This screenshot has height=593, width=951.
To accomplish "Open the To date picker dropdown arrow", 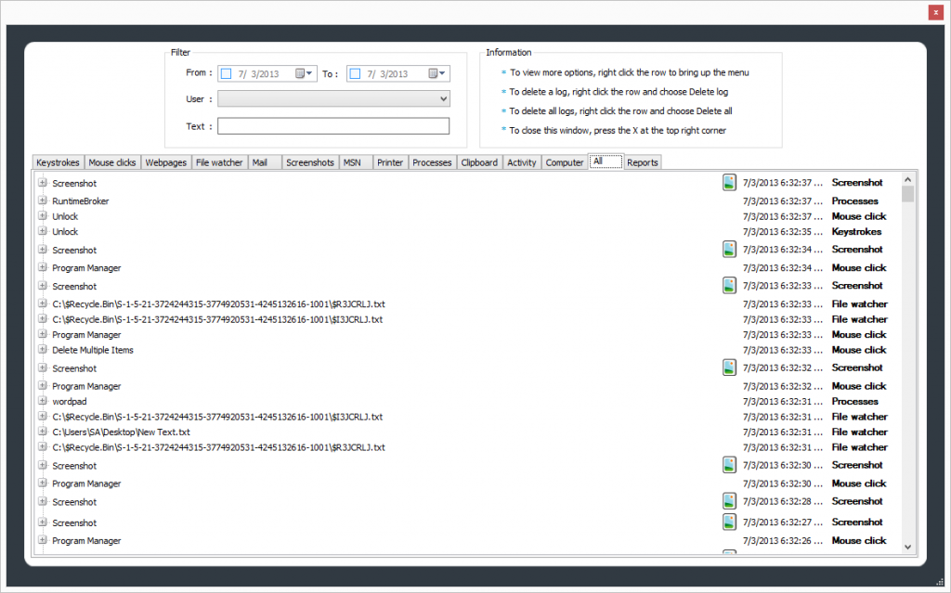I will click(442, 73).
